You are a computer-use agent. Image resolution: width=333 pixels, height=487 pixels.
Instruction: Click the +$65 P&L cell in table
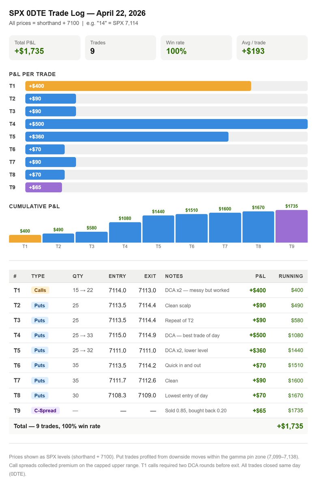[259, 410]
